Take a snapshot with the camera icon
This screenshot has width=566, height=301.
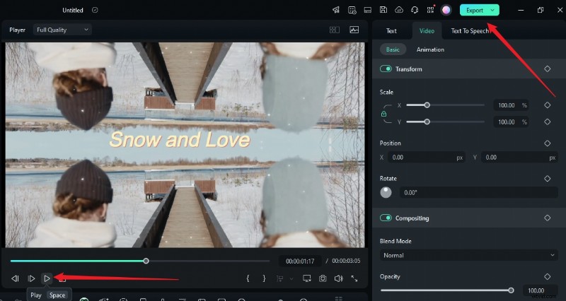click(323, 278)
